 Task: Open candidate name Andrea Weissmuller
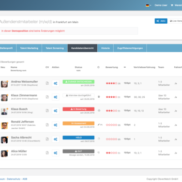pyautogui.click(x=24, y=82)
